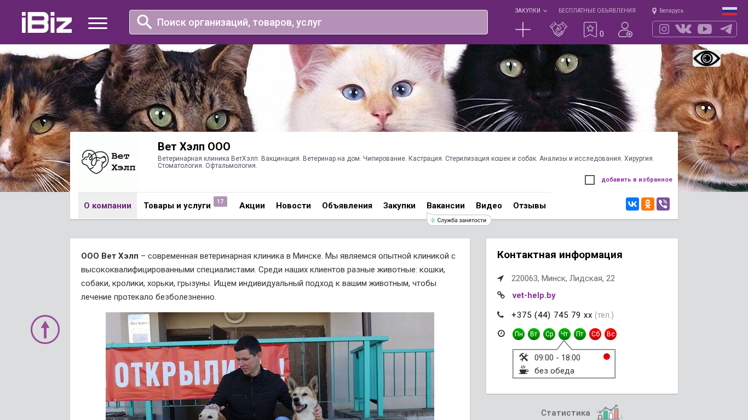Visit the vet-help.by website link
This screenshot has width=748, height=420.
click(534, 295)
